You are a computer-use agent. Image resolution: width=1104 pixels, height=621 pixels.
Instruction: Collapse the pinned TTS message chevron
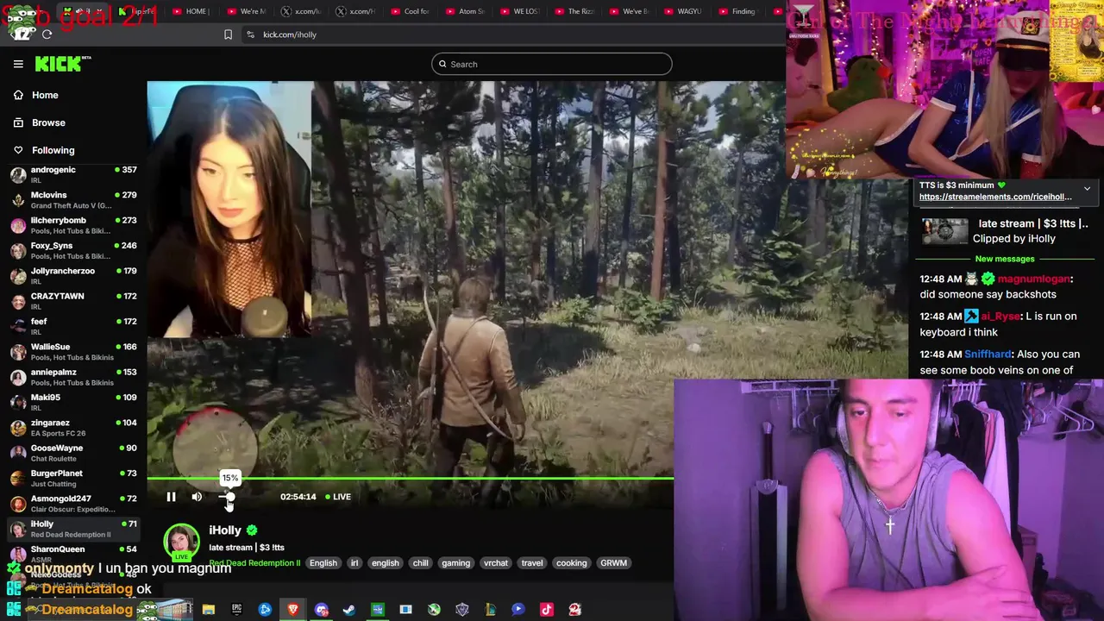click(x=1087, y=188)
